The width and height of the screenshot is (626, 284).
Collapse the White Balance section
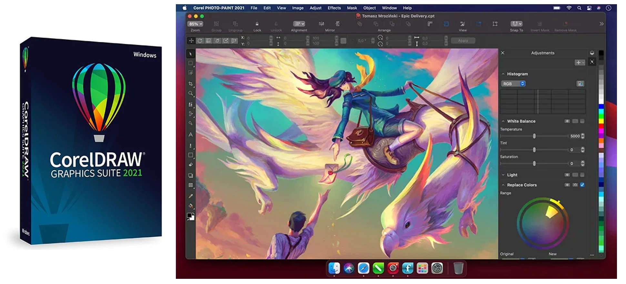pos(503,121)
